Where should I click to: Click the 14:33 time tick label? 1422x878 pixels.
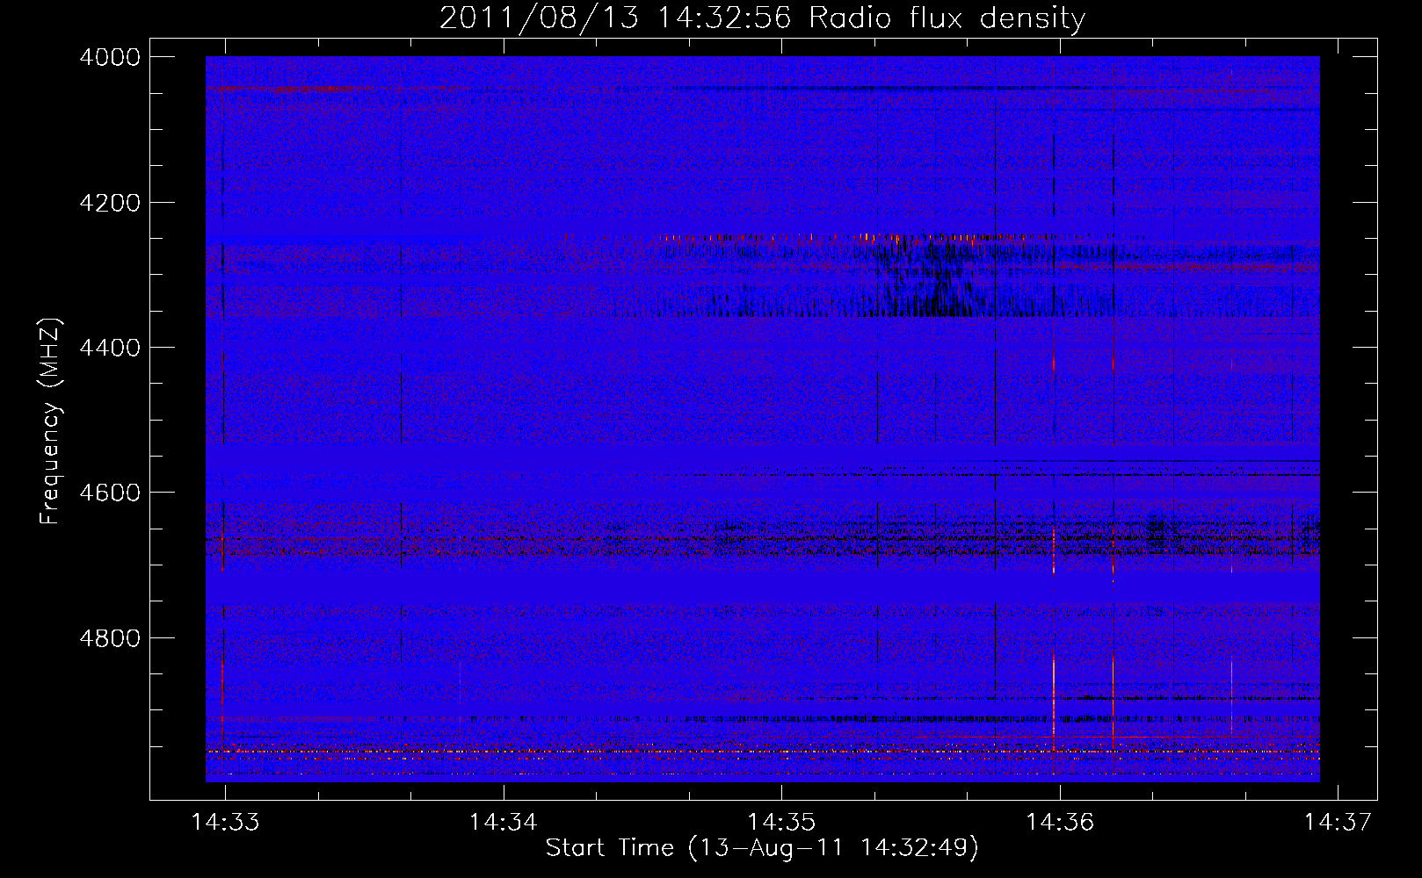[x=225, y=822]
